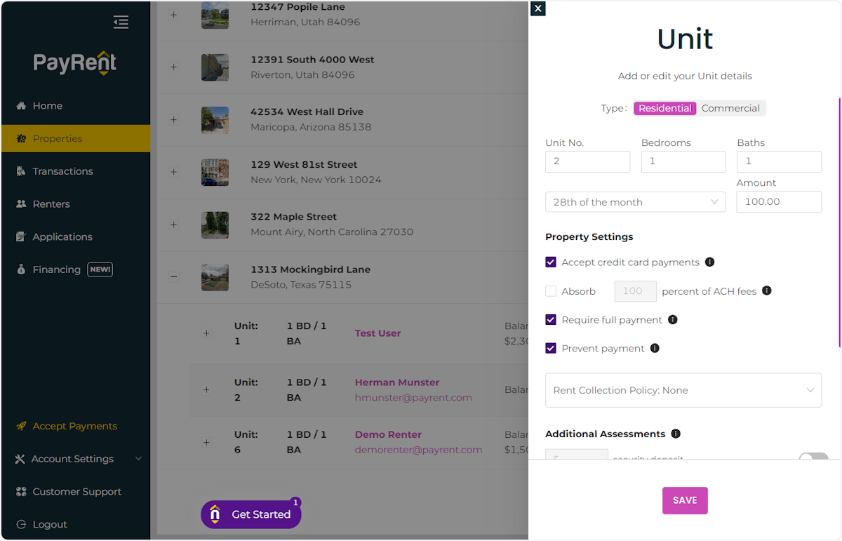Uncheck Require full payment
The image size is (842, 541).
551,320
